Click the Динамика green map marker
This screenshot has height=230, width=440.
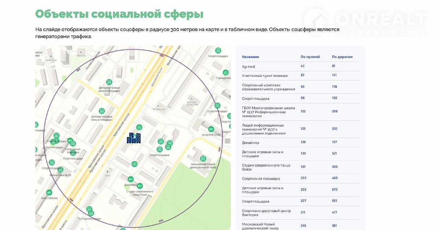(131, 179)
